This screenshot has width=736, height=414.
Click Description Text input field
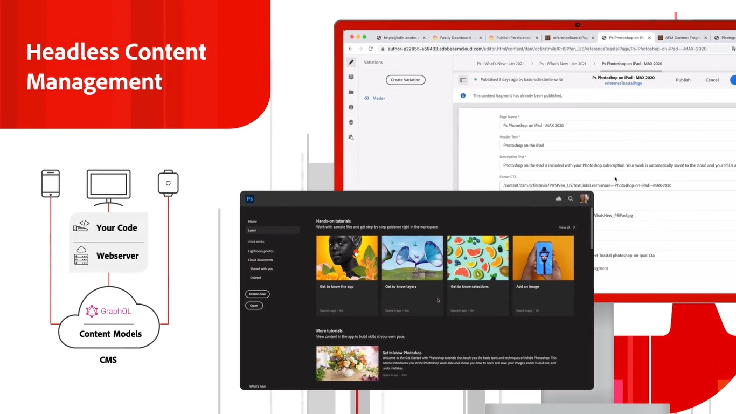click(x=617, y=165)
